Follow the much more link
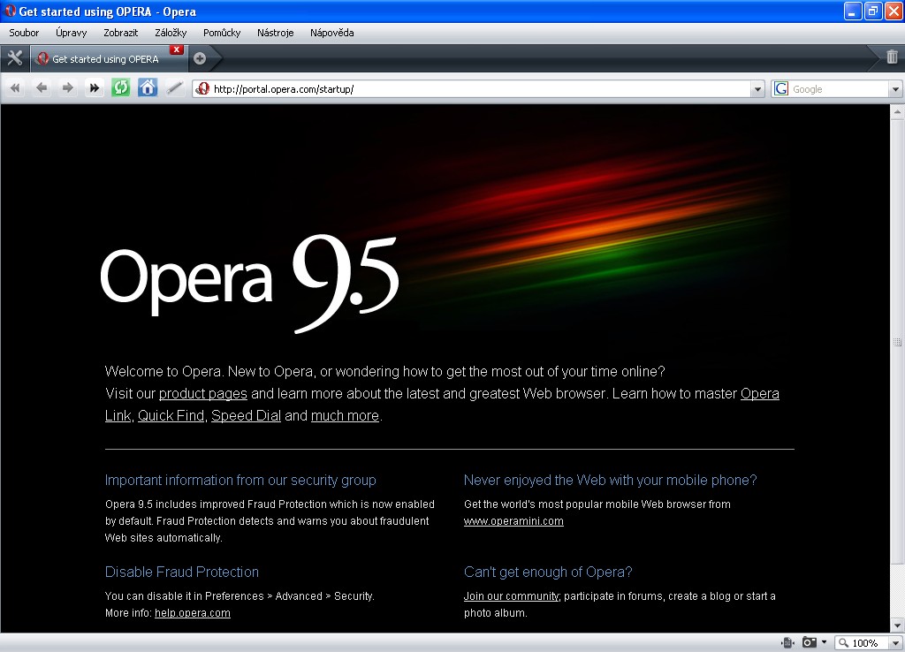This screenshot has width=905, height=652. 345,415
